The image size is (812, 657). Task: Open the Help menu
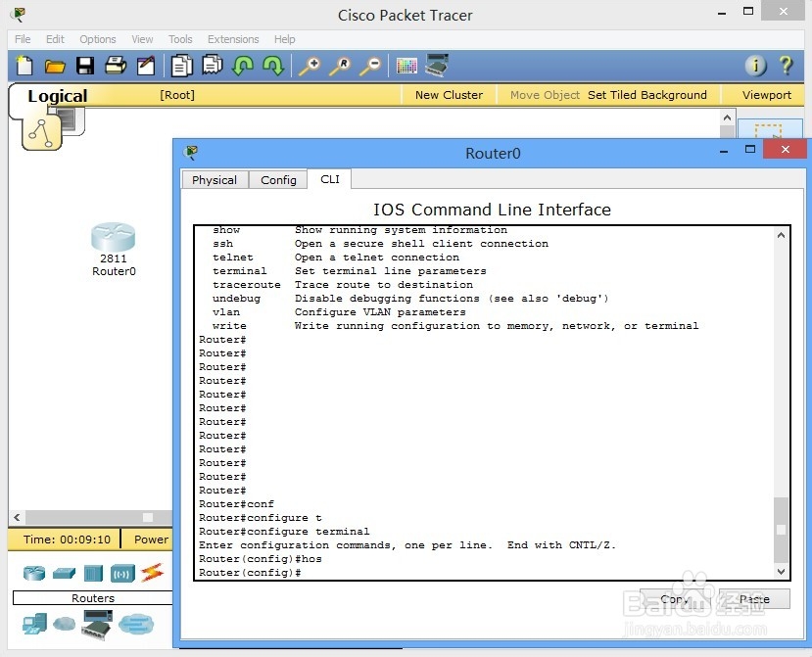tap(284, 39)
